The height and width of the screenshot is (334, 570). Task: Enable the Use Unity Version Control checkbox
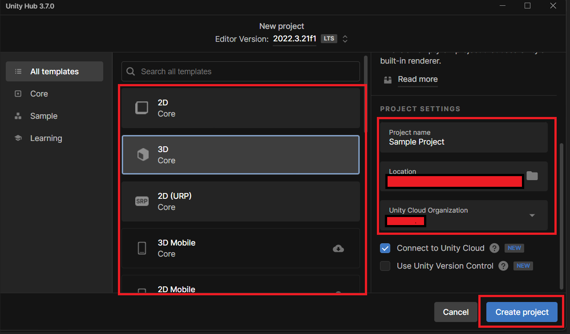click(x=385, y=266)
